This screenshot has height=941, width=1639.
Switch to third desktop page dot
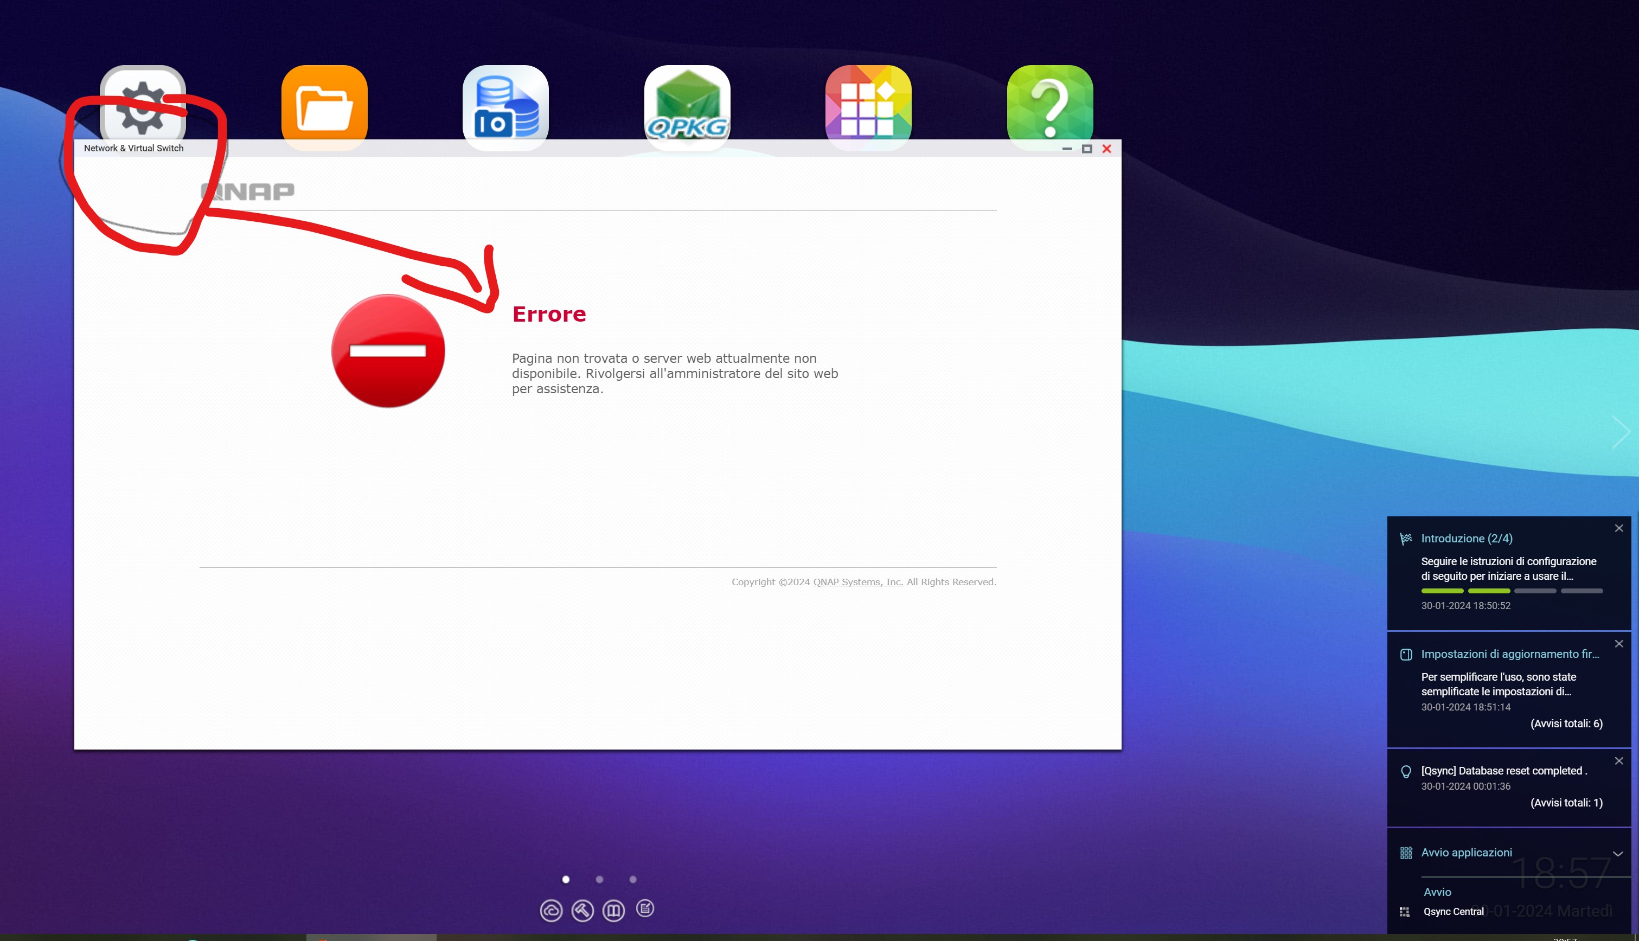pos(633,880)
